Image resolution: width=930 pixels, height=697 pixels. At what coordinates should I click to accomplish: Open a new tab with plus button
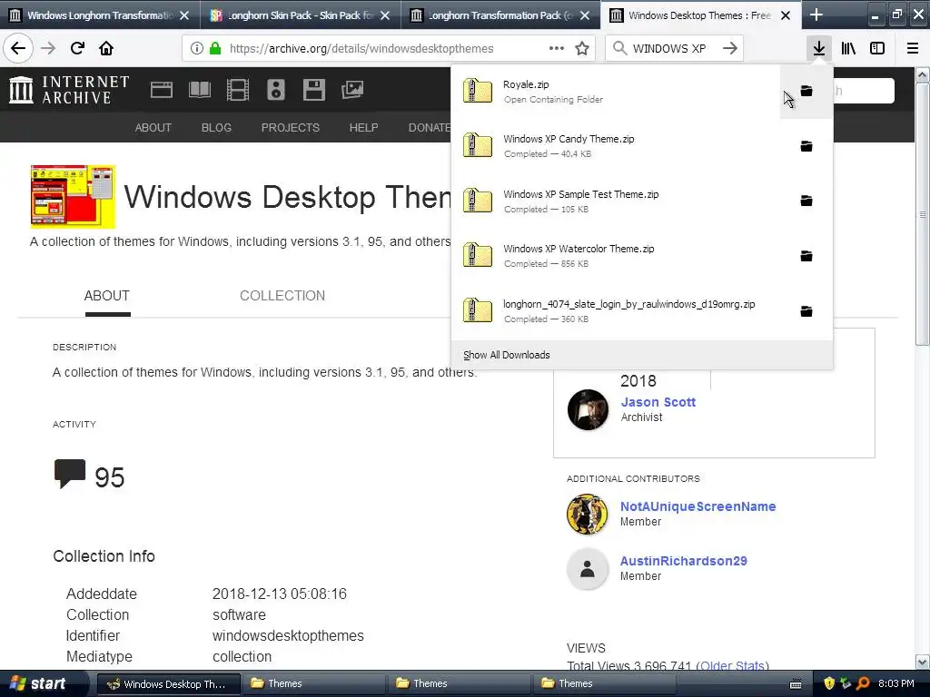[x=816, y=15]
